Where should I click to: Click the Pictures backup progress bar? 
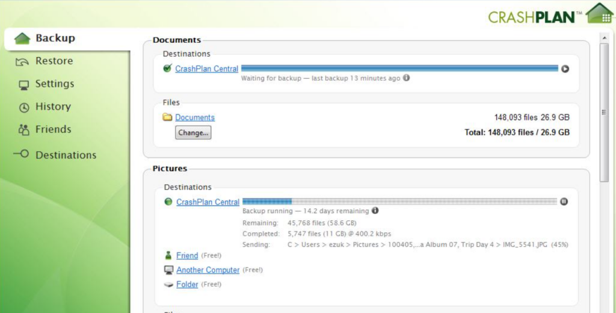pos(399,202)
